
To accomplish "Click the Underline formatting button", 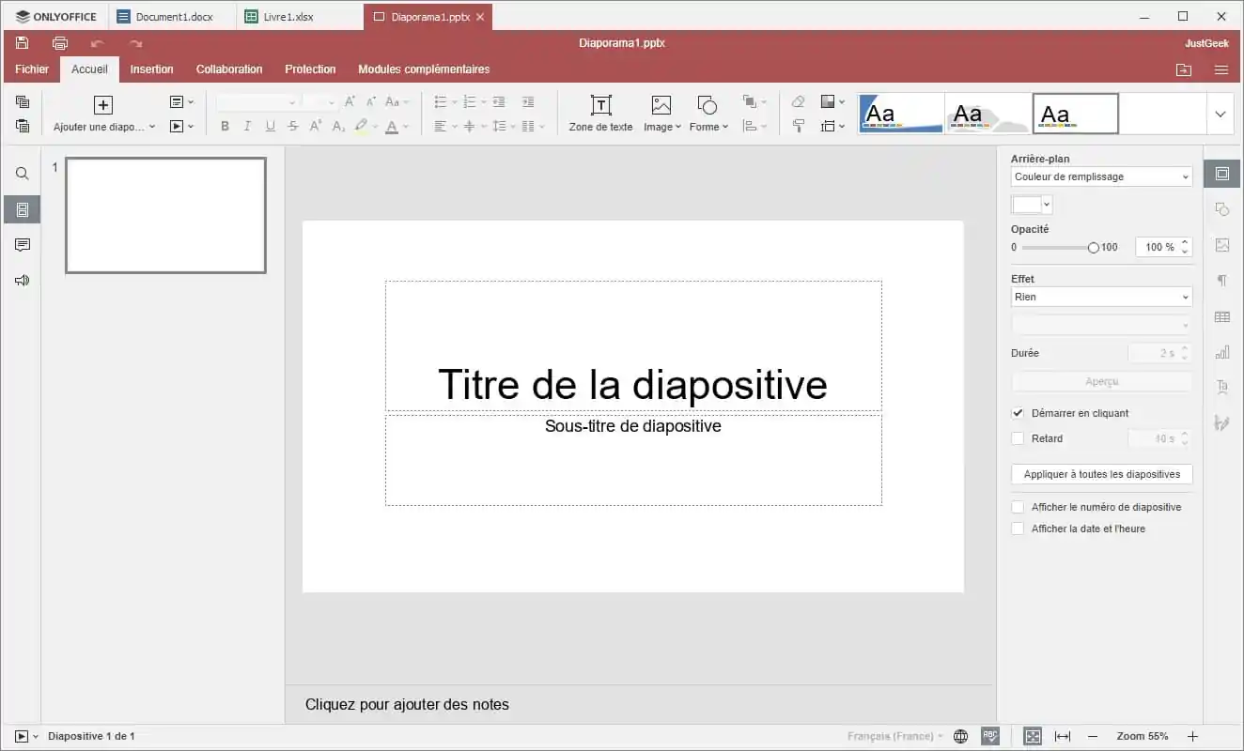I will [x=271, y=126].
